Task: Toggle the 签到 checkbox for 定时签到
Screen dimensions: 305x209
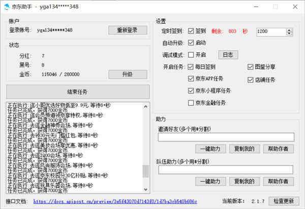Action: tap(191, 31)
